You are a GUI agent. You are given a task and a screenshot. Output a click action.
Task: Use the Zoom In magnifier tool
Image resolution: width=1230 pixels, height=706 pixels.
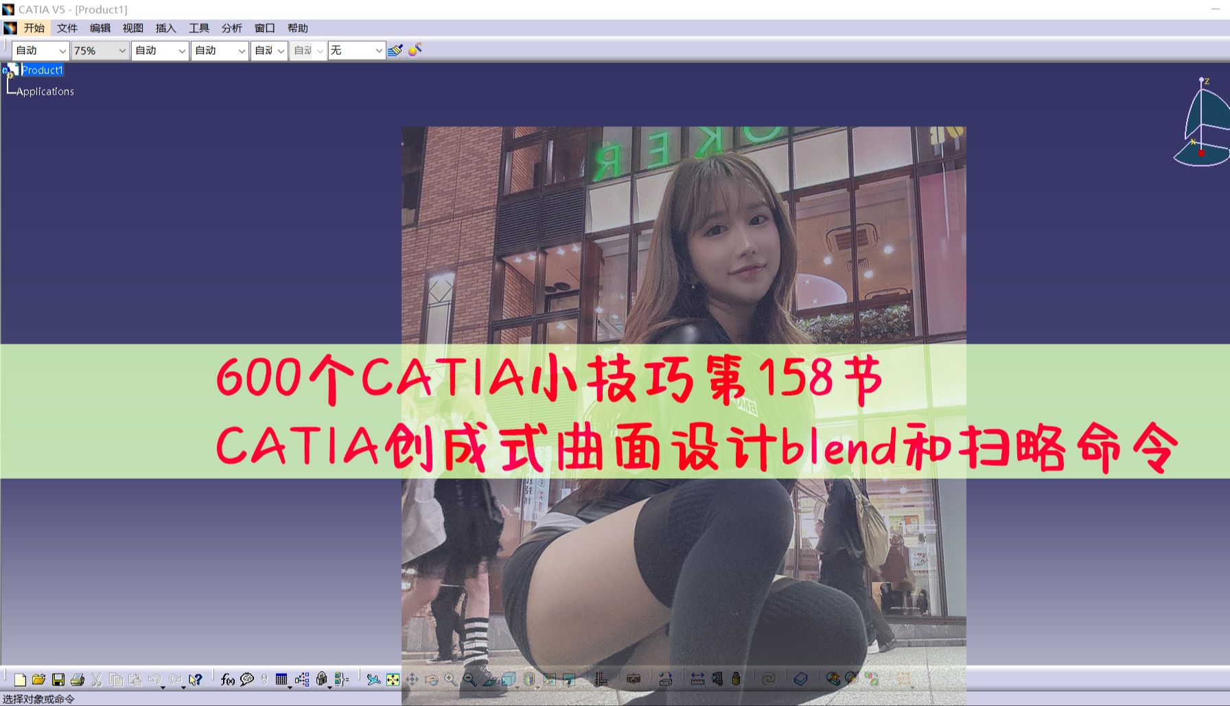(450, 679)
